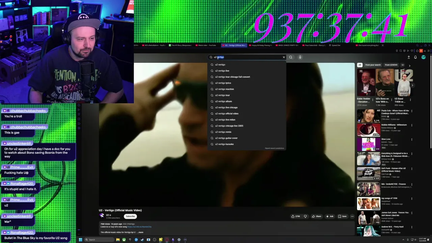Open YouTube notifications bell
Screen dimensions: 432x243
(x=415, y=57)
